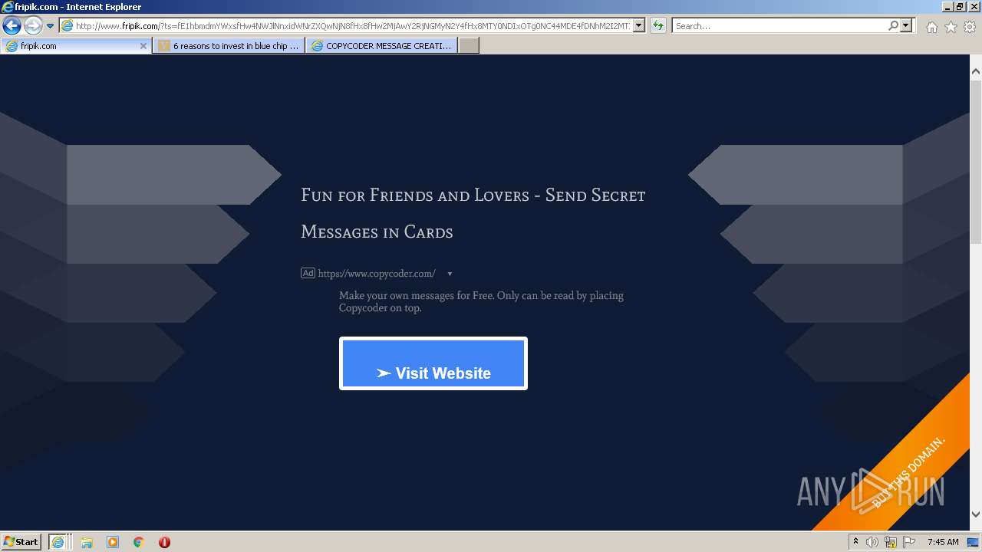
Task: Expand the address bar autocomplete dropdown
Action: point(639,25)
